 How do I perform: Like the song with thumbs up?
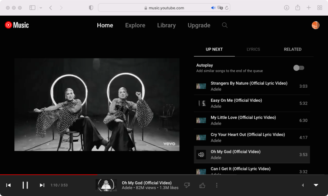(202, 185)
